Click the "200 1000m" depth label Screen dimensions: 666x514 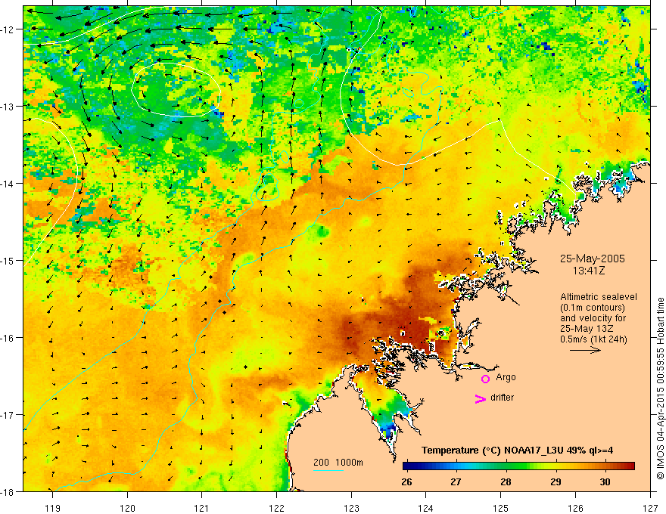[x=338, y=463]
